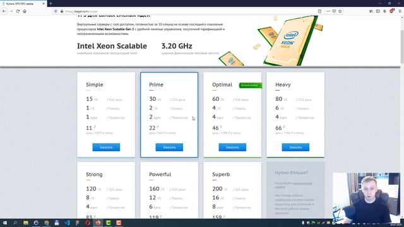The width and height of the screenshot is (404, 227).
Task: Click the Optimal plan 46 ₽ price
Action: coord(217,127)
